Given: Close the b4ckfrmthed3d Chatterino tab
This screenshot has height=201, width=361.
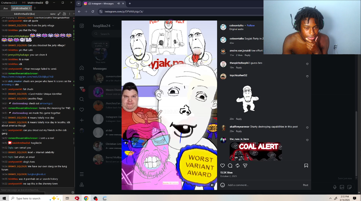Looking at the screenshot, I should [x=30, y=8].
